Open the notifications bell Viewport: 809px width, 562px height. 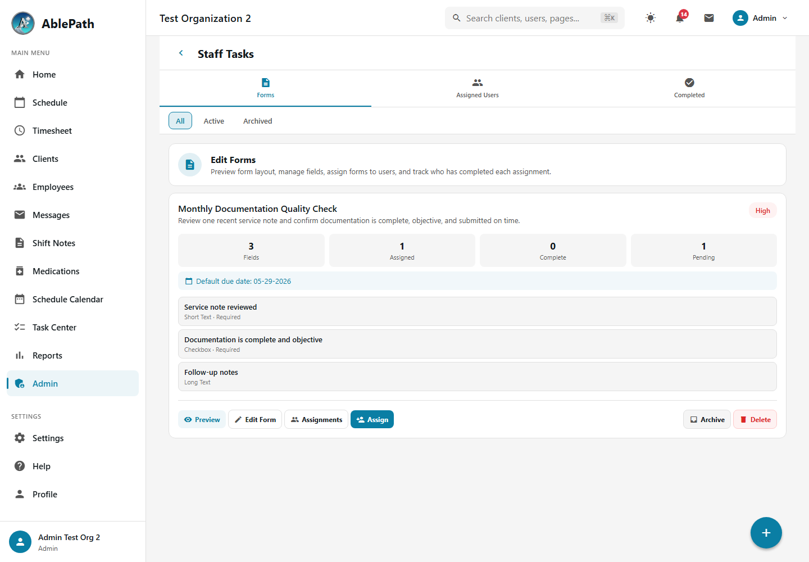point(680,18)
